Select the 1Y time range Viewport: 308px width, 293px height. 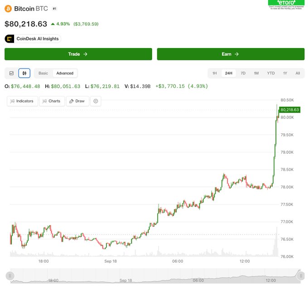[x=285, y=73]
